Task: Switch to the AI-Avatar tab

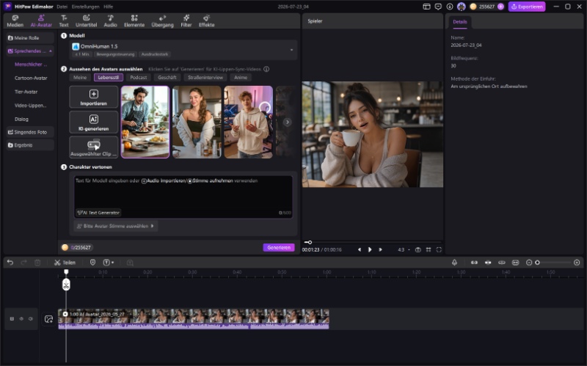Action: pos(41,21)
